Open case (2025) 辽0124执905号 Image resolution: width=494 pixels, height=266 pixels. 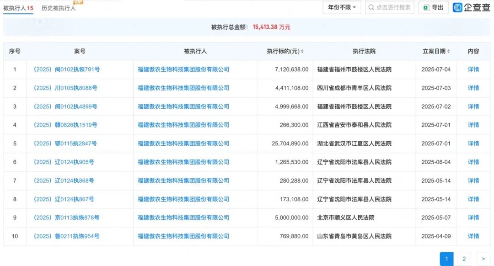(64, 162)
